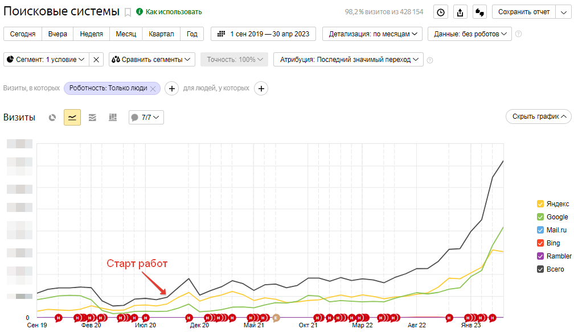574x333 pixels.
Task: Click the bookmark icon next to the report title
Action: (x=128, y=12)
